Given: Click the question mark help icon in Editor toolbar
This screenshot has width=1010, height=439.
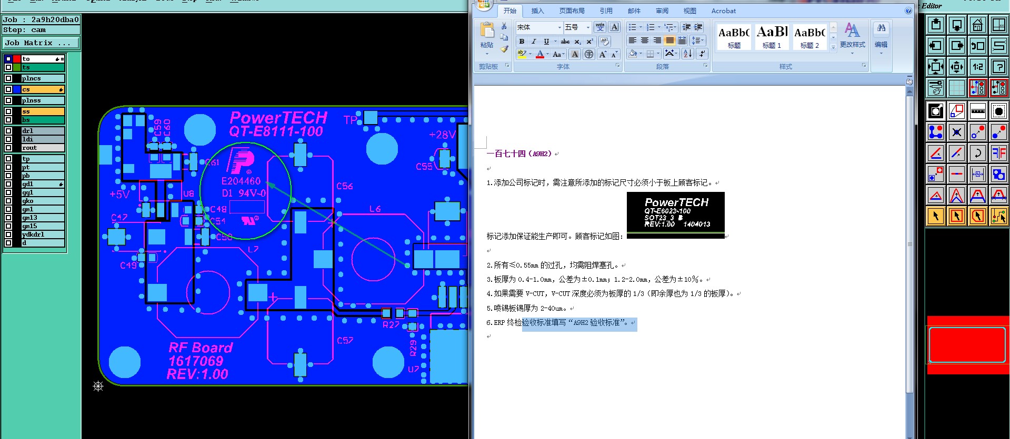Looking at the screenshot, I should 998,67.
